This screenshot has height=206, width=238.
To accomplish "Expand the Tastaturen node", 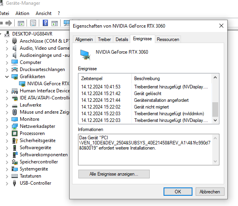I will point(7,176).
